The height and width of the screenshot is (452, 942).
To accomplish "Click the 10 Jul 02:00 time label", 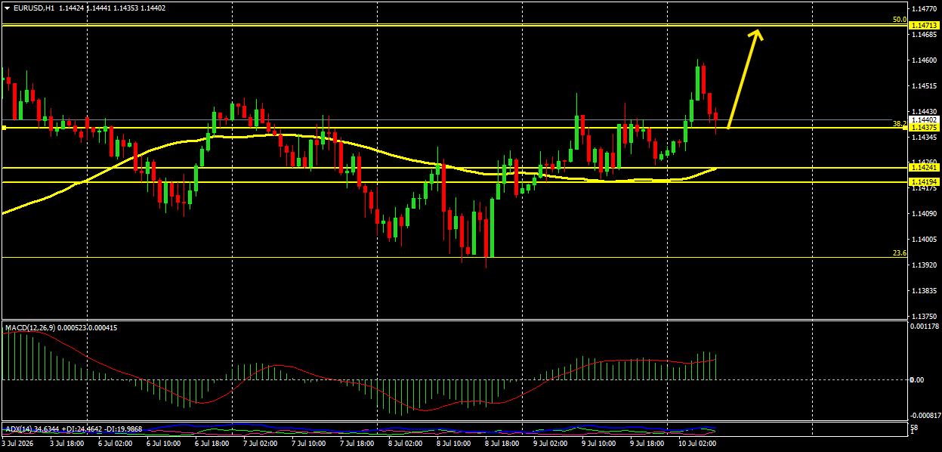I will (696, 444).
